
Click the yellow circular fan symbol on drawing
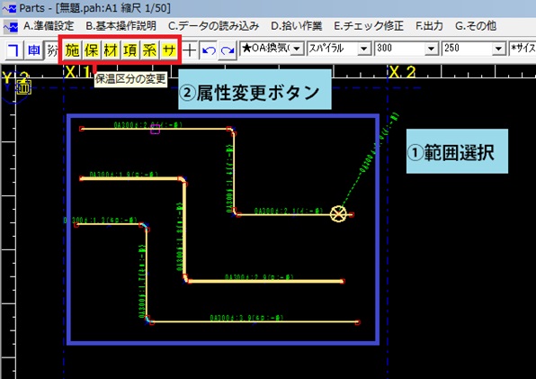coord(338,214)
